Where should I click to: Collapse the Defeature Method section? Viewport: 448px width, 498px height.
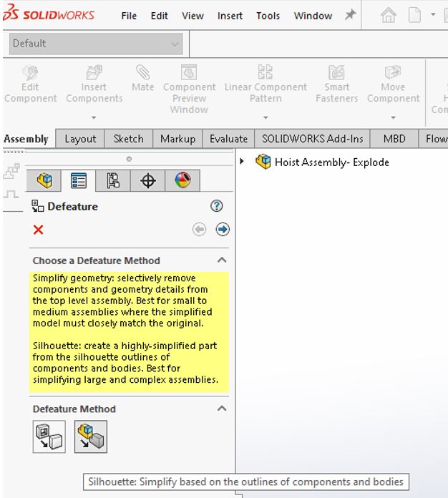point(222,409)
